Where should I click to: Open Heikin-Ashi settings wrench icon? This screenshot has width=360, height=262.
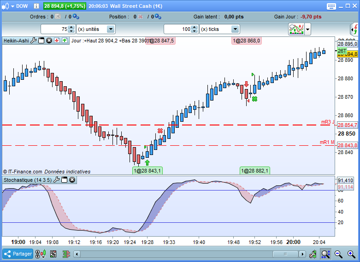(x=34, y=41)
